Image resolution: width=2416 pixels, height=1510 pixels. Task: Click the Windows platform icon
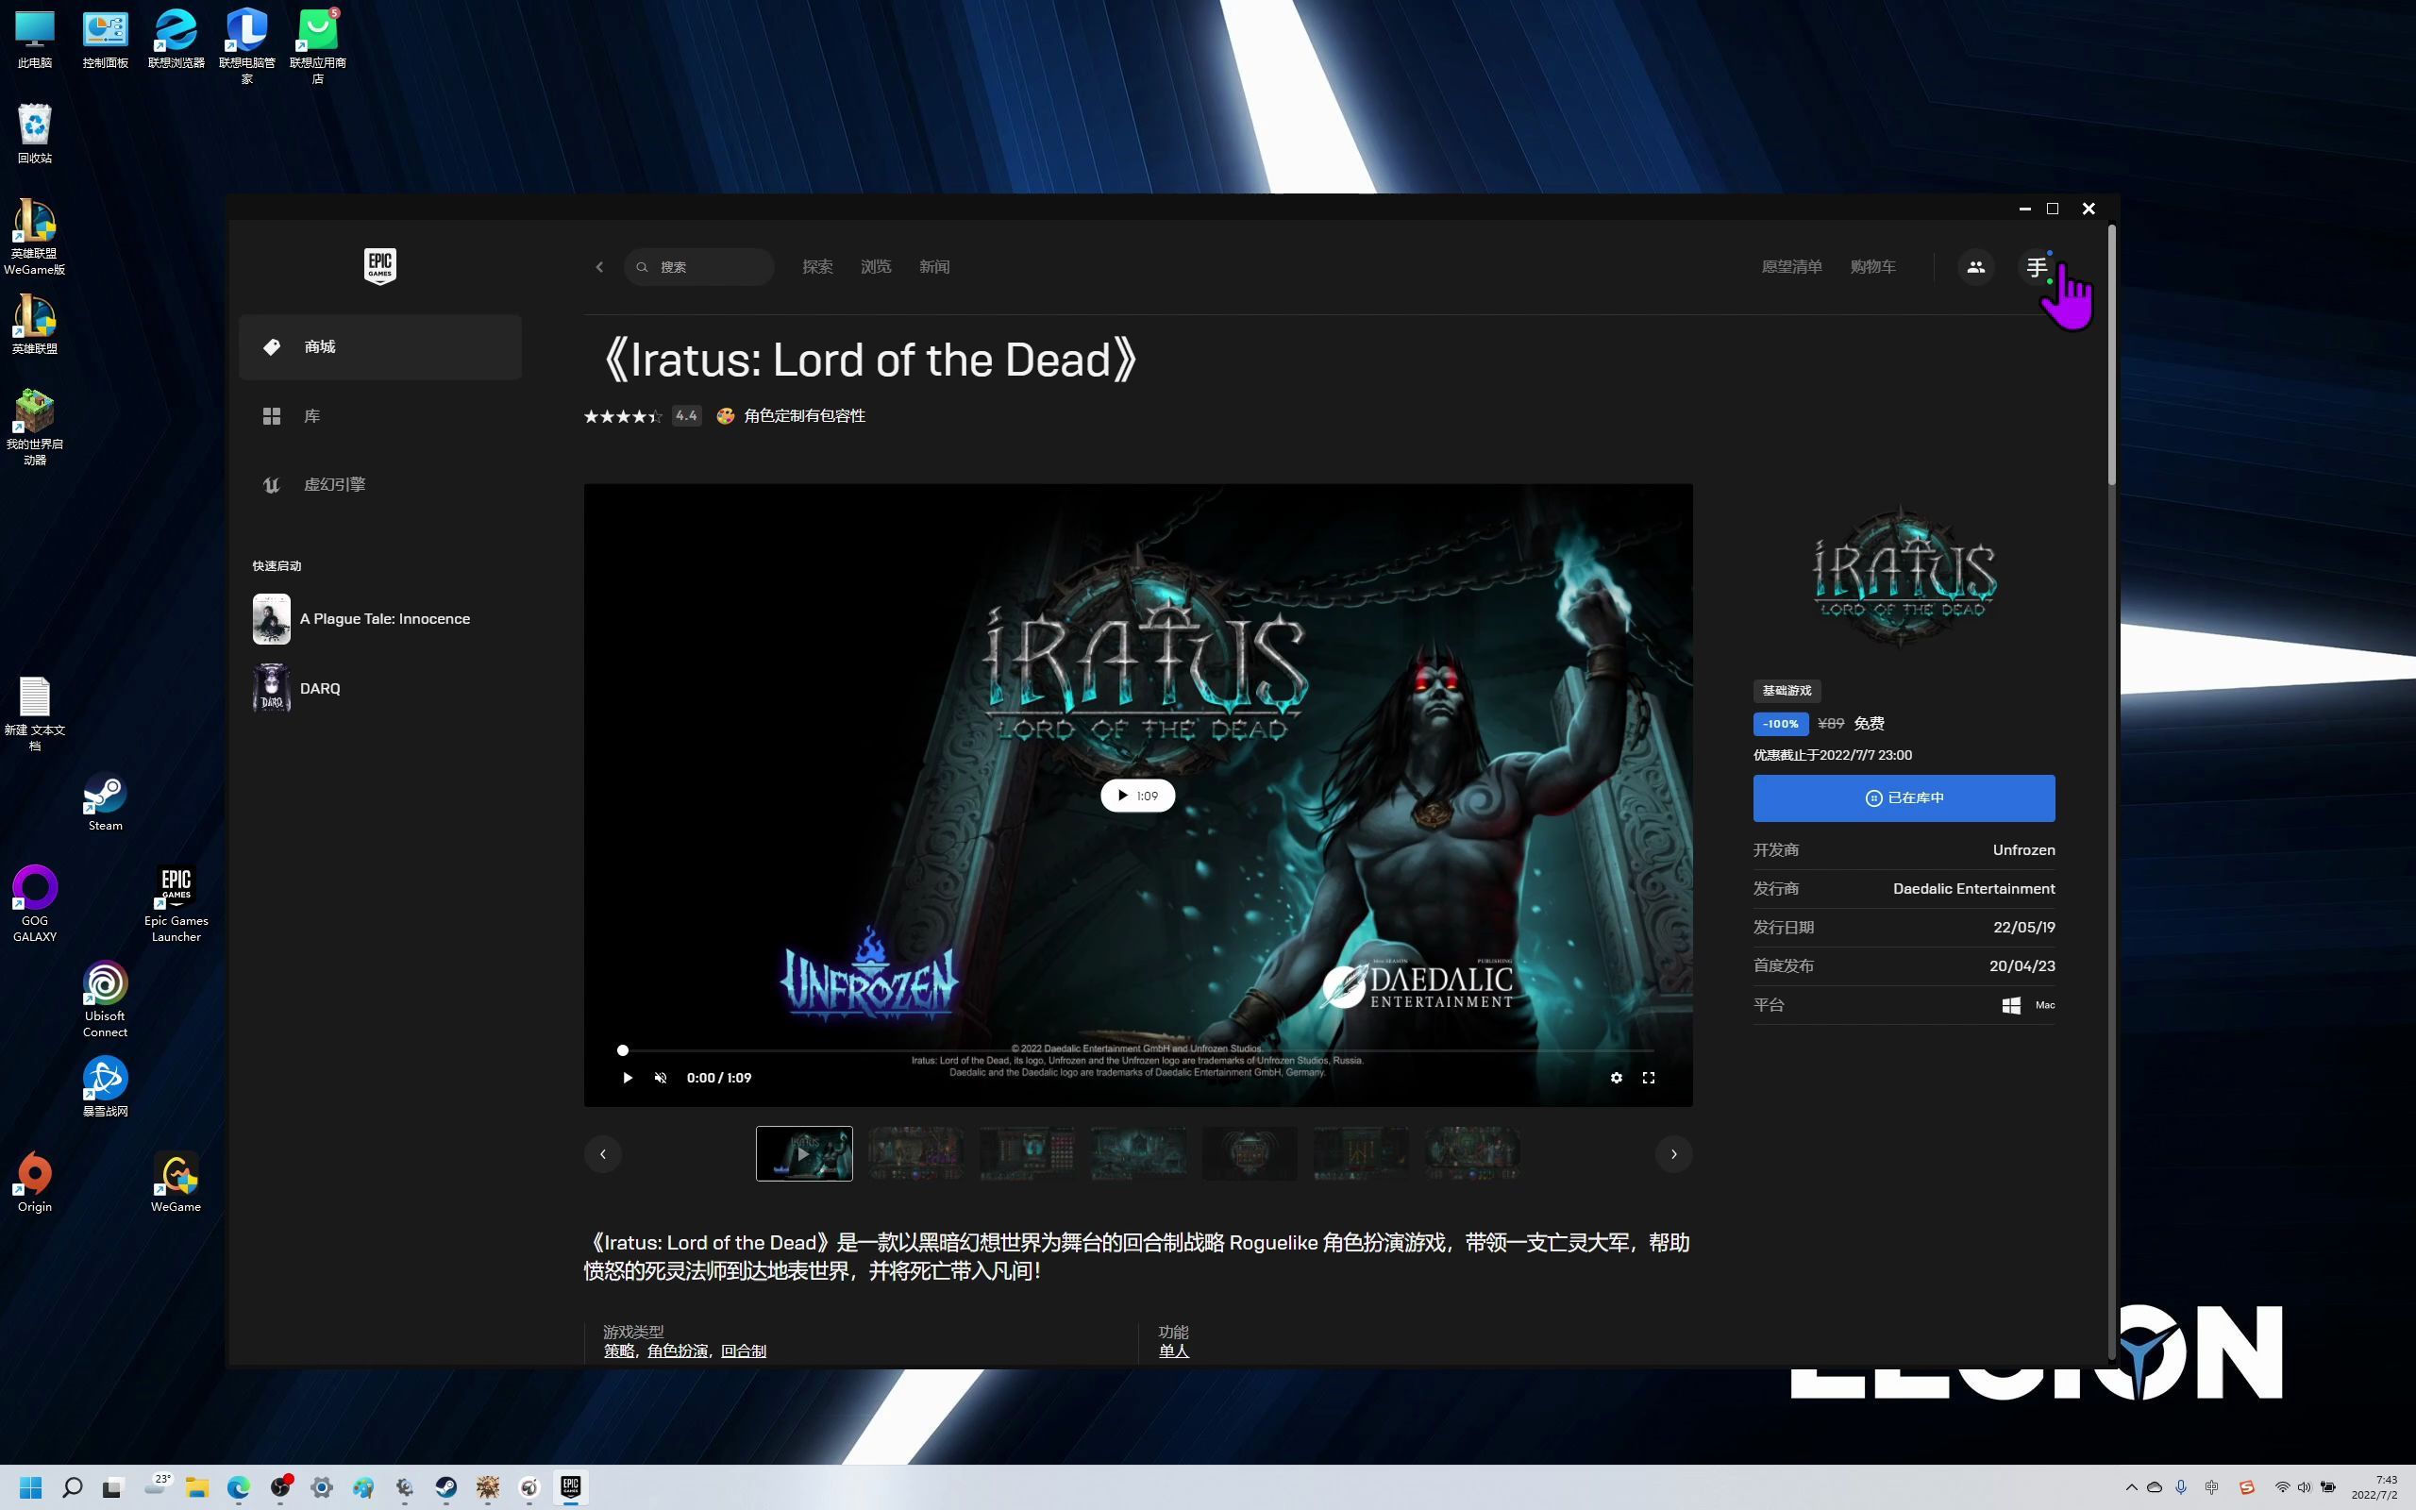(2011, 1005)
